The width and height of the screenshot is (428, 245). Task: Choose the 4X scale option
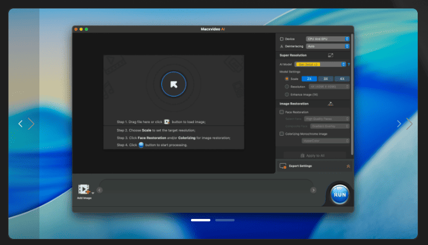point(342,79)
